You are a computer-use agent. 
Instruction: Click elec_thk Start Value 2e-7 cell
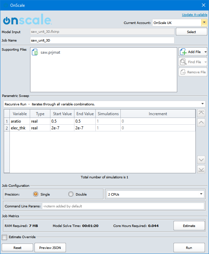tap(62, 128)
